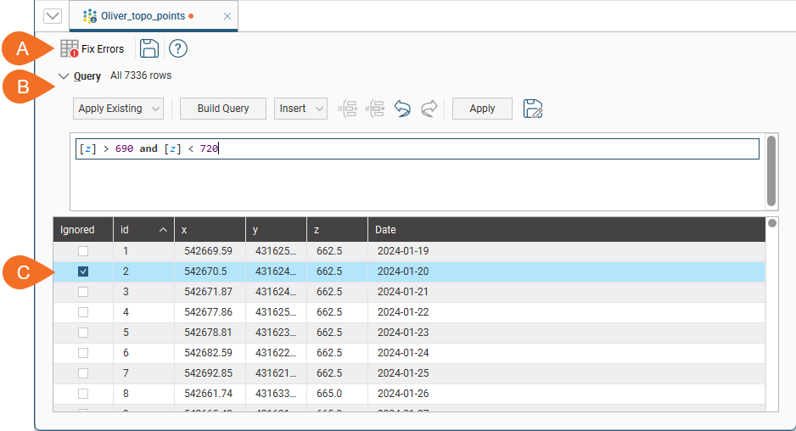
Task: Click the Build Query button
Action: coord(223,109)
